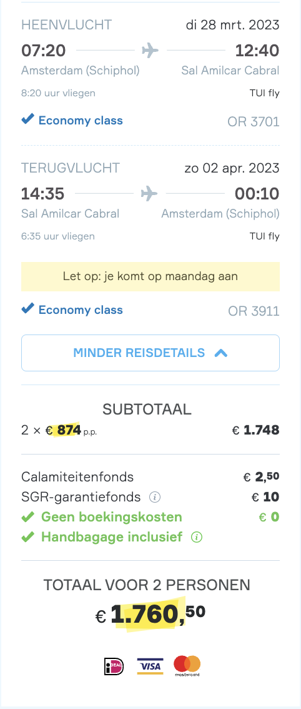Viewport: 301px width, 709px height.
Task: Click the outbound flight airplane icon
Action: [150, 50]
